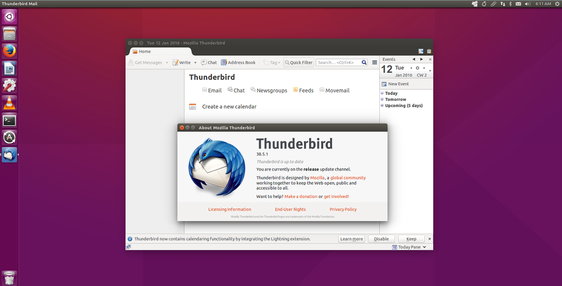Click the CW 2 calendar week label
The width and height of the screenshot is (562, 286).
click(422, 75)
